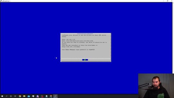This screenshot has height=98, width=174.
Task: Click the IPv6 address line in the dialog
Action: 77,41
